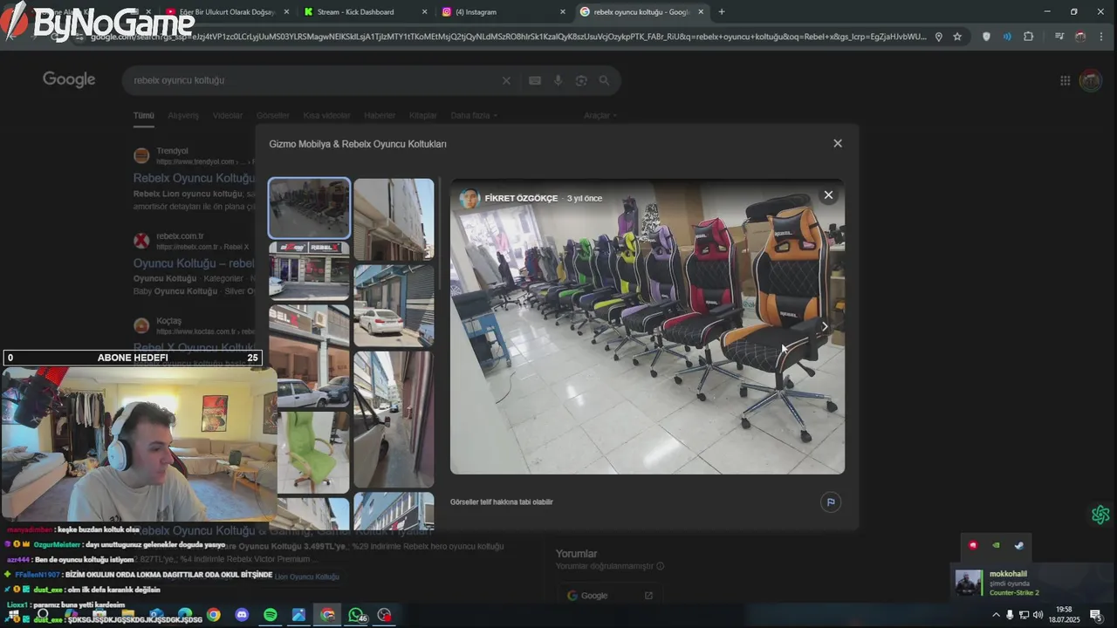This screenshot has height=628, width=1117.
Task: Switch to the Stream - Kick Dashboard tab
Action: coord(355,12)
